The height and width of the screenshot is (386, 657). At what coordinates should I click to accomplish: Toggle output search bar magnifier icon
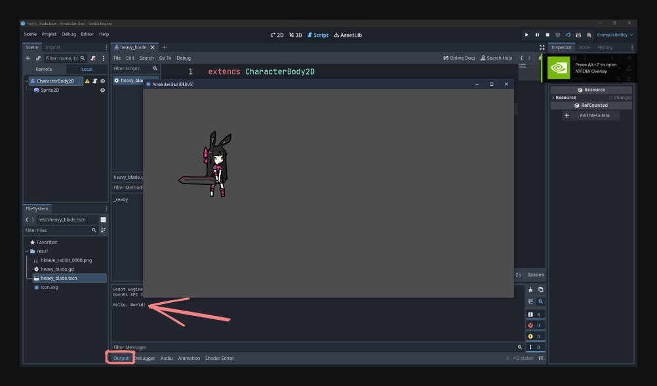540,301
